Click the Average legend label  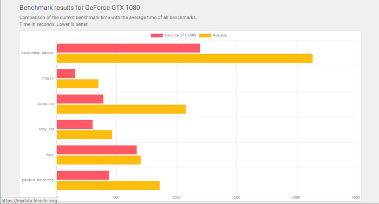coord(220,35)
